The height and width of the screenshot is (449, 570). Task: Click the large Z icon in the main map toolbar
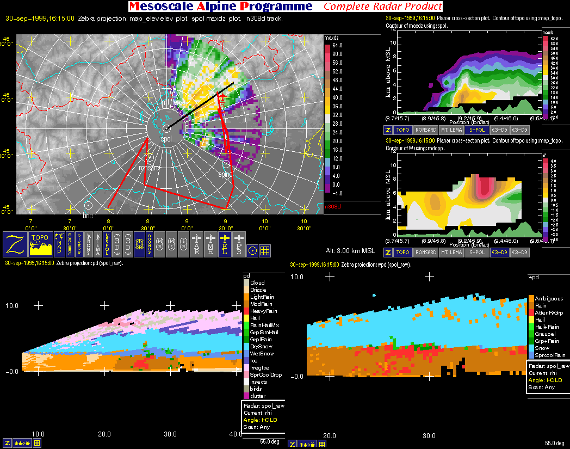click(15, 244)
